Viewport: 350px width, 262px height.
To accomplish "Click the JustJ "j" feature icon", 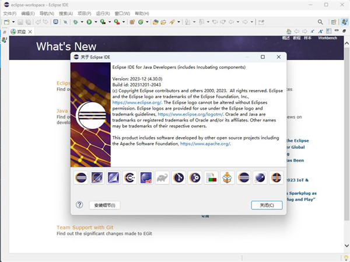I will click(x=276, y=178).
